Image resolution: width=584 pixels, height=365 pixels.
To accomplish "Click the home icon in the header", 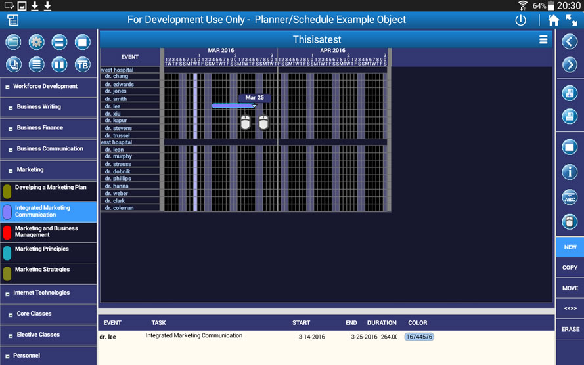I will [553, 20].
